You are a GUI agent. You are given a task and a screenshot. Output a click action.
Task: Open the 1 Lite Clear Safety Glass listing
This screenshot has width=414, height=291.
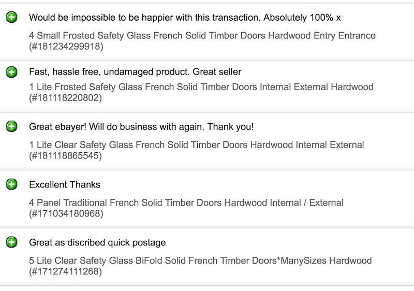(x=196, y=145)
